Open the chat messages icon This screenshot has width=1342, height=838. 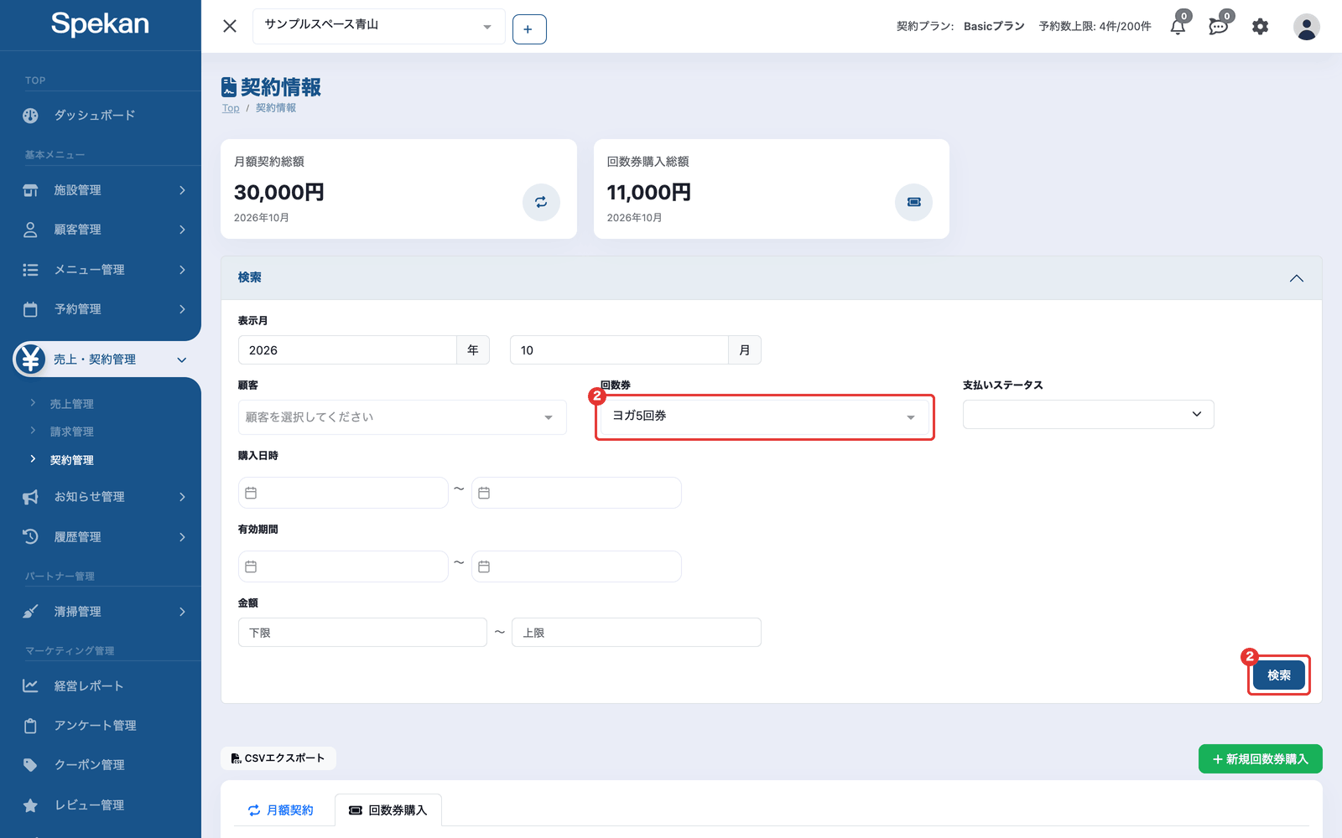click(x=1218, y=27)
